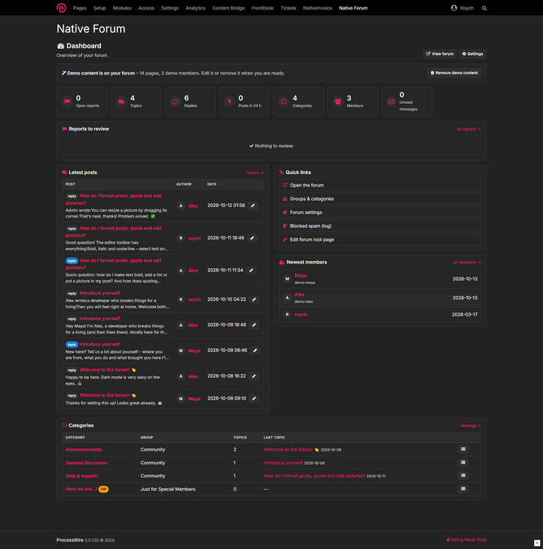Open the search magnifier icon
The width and height of the screenshot is (543, 549).
[484, 8]
